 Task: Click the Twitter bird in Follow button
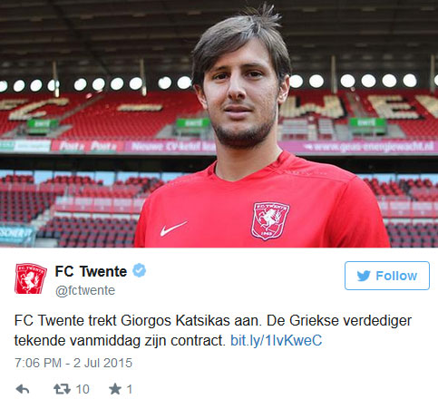pyautogui.click(x=364, y=276)
